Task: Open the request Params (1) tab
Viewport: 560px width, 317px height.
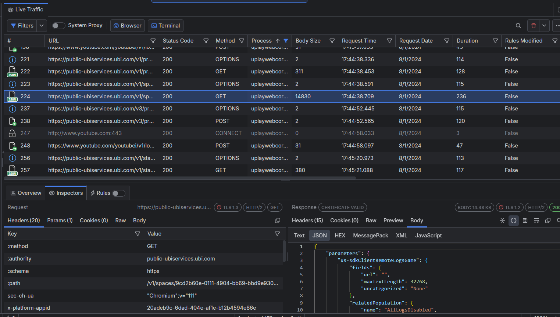Action: [x=60, y=221]
